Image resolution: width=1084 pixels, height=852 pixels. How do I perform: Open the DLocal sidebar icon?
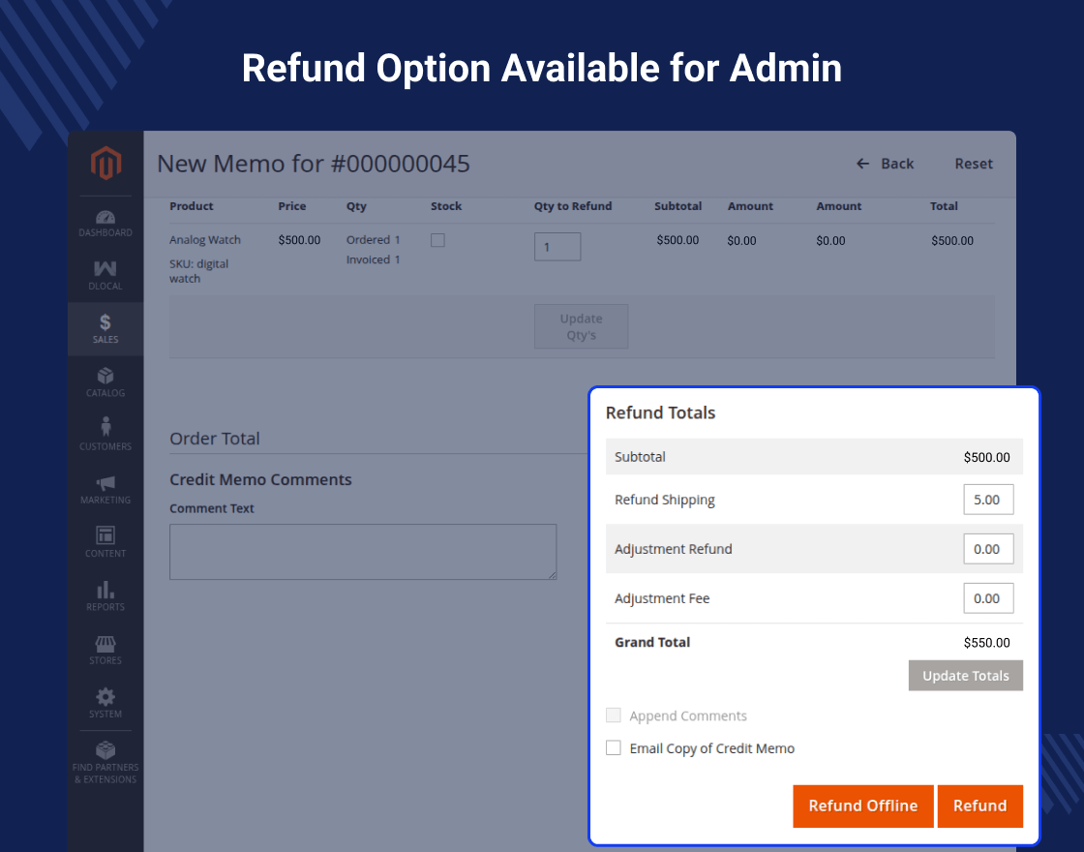click(x=105, y=269)
